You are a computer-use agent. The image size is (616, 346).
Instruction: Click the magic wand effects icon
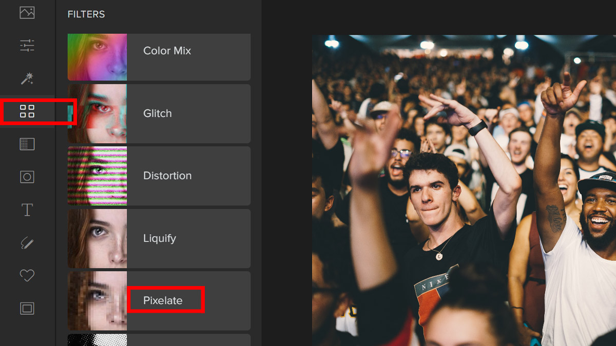point(27,78)
